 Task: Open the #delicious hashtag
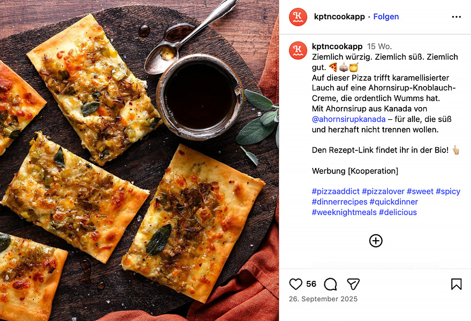pos(398,212)
